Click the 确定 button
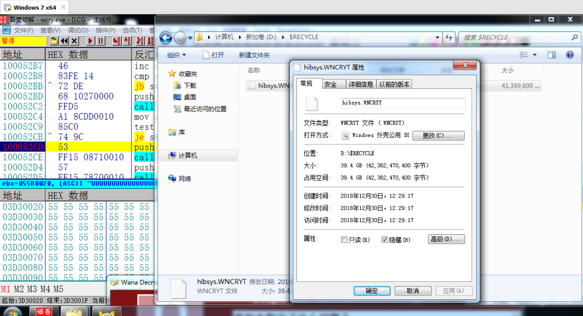The height and width of the screenshot is (316, 583). click(372, 291)
